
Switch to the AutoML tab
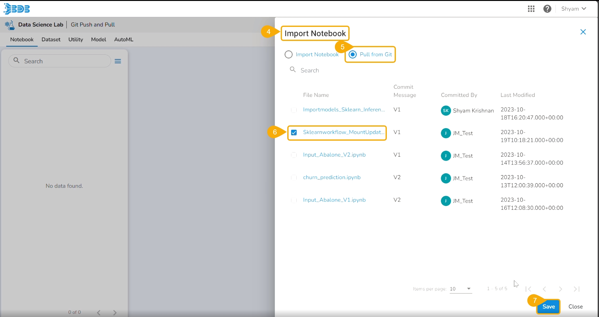pos(124,40)
